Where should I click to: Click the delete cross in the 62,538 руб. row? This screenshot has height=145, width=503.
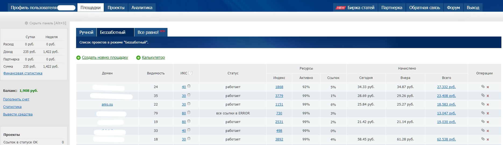pyautogui.click(x=488, y=140)
